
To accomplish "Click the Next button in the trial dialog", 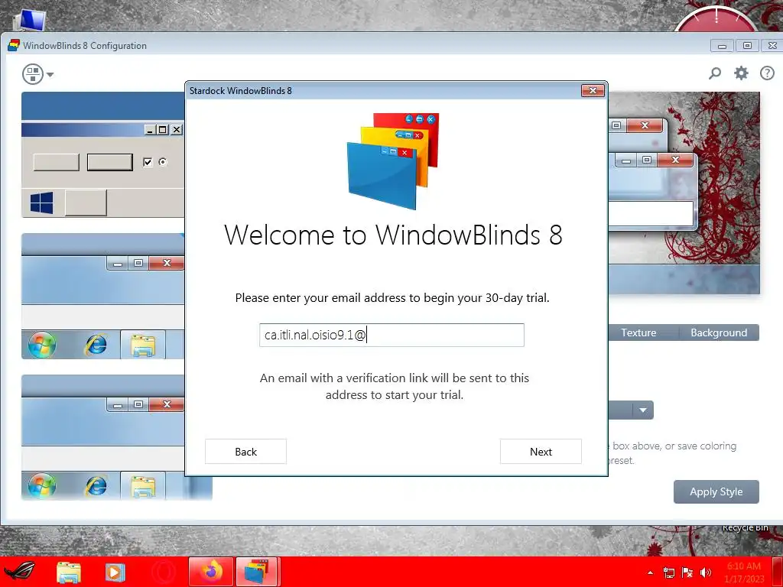I will pyautogui.click(x=541, y=452).
